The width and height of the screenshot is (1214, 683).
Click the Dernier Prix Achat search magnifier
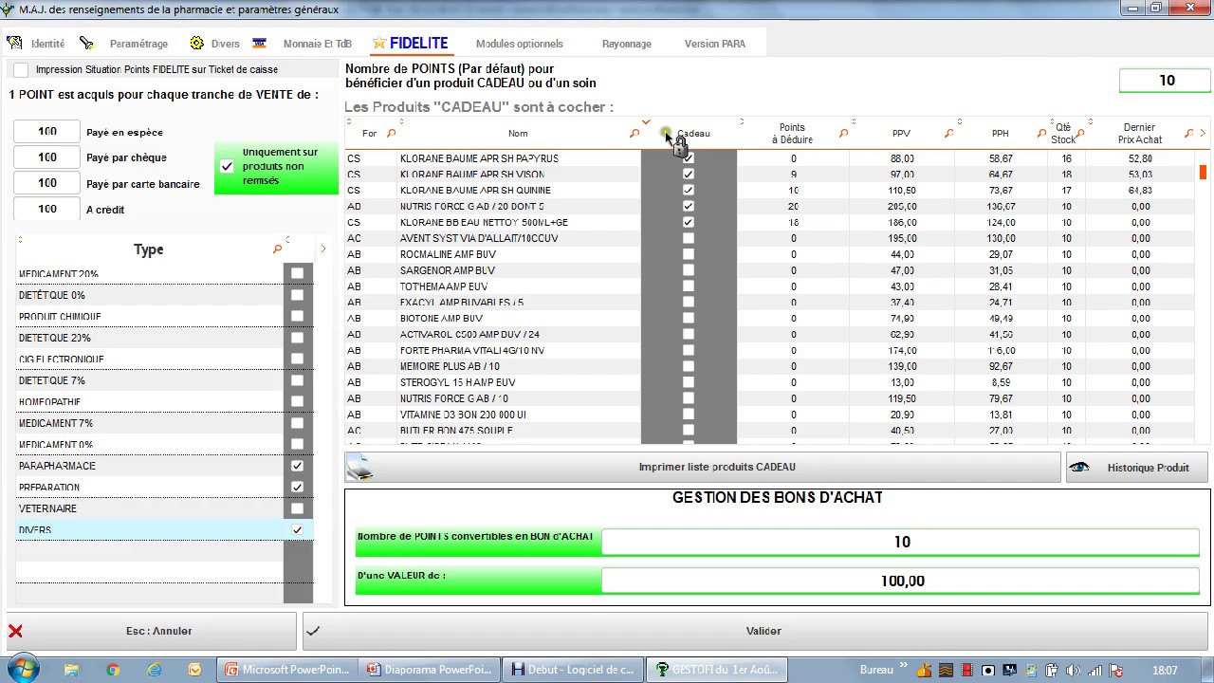(x=1188, y=134)
